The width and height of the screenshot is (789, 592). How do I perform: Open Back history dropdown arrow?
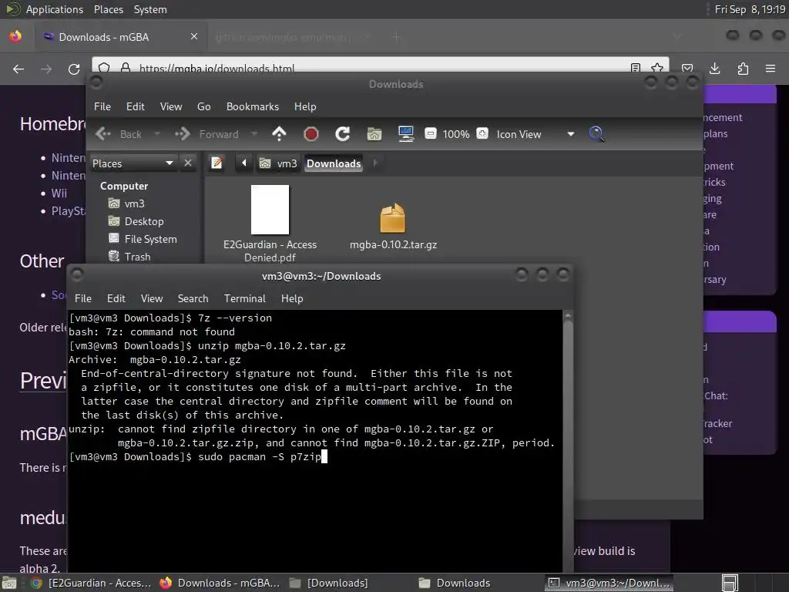click(x=157, y=134)
